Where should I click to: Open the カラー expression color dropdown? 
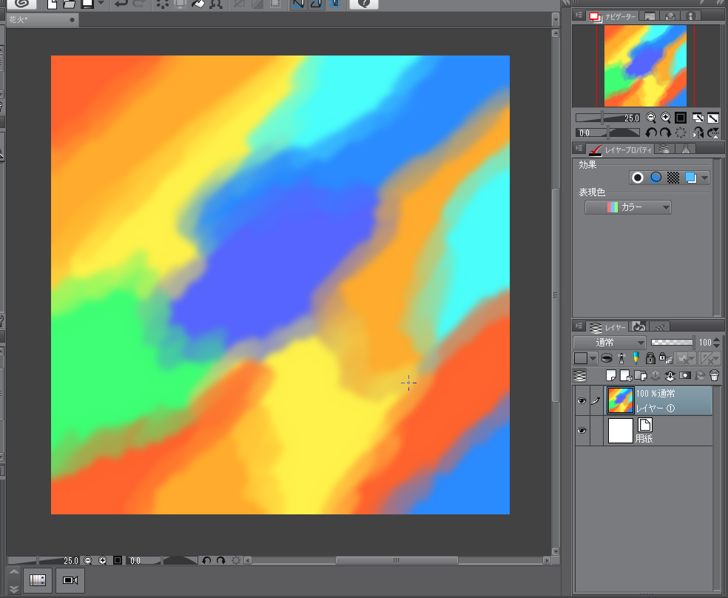(628, 208)
